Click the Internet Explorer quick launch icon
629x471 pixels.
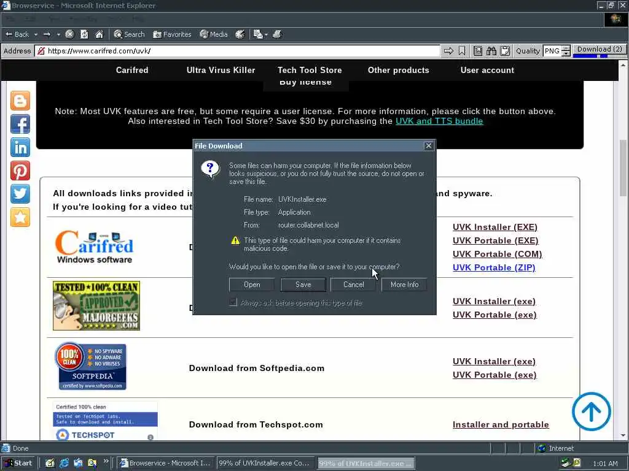[64, 463]
